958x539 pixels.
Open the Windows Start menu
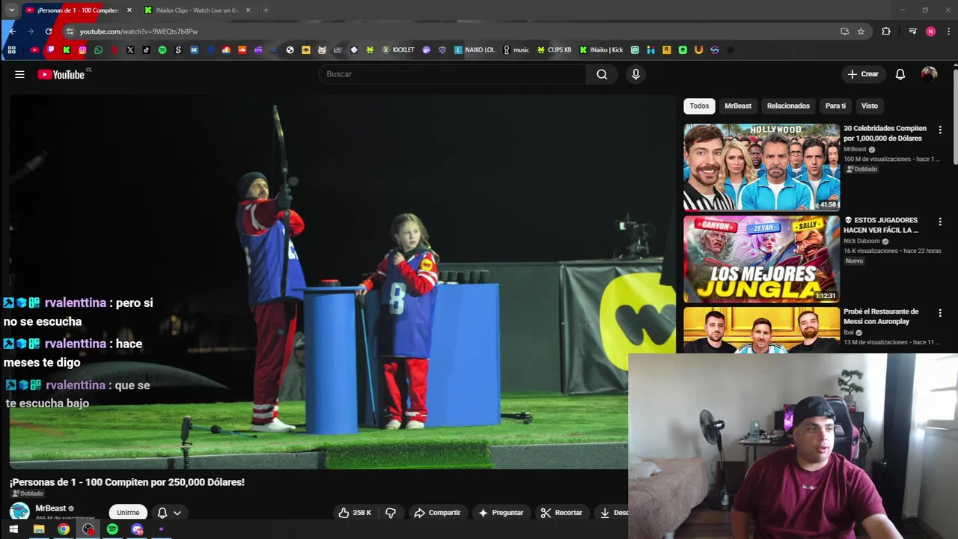tap(13, 529)
